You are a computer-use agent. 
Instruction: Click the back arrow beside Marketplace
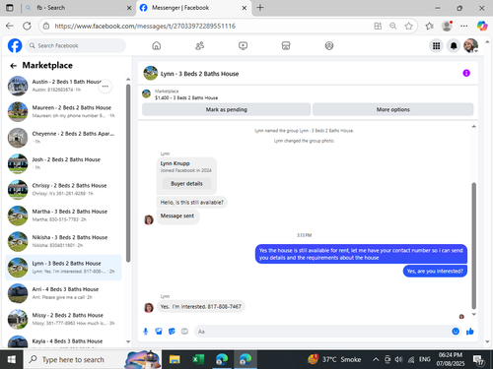14,66
